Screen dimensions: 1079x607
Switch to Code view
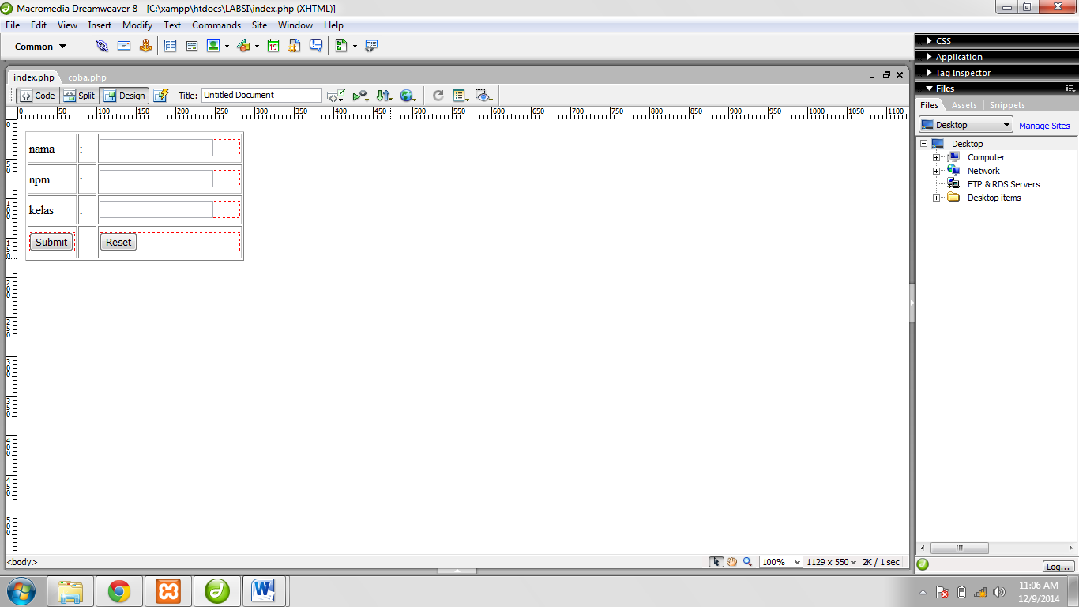click(x=37, y=96)
